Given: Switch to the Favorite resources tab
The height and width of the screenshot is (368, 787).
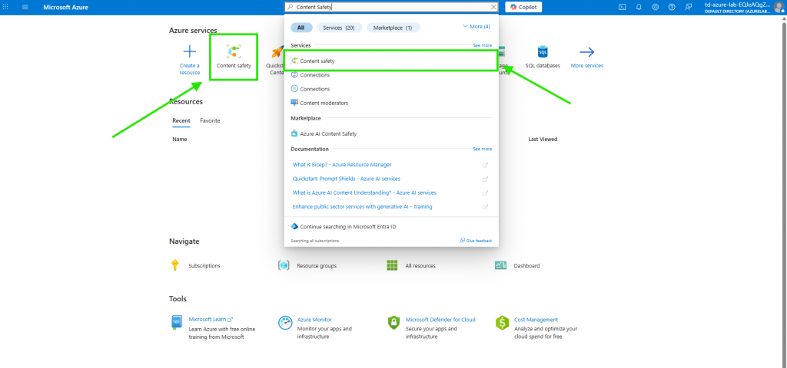Looking at the screenshot, I should (x=210, y=120).
